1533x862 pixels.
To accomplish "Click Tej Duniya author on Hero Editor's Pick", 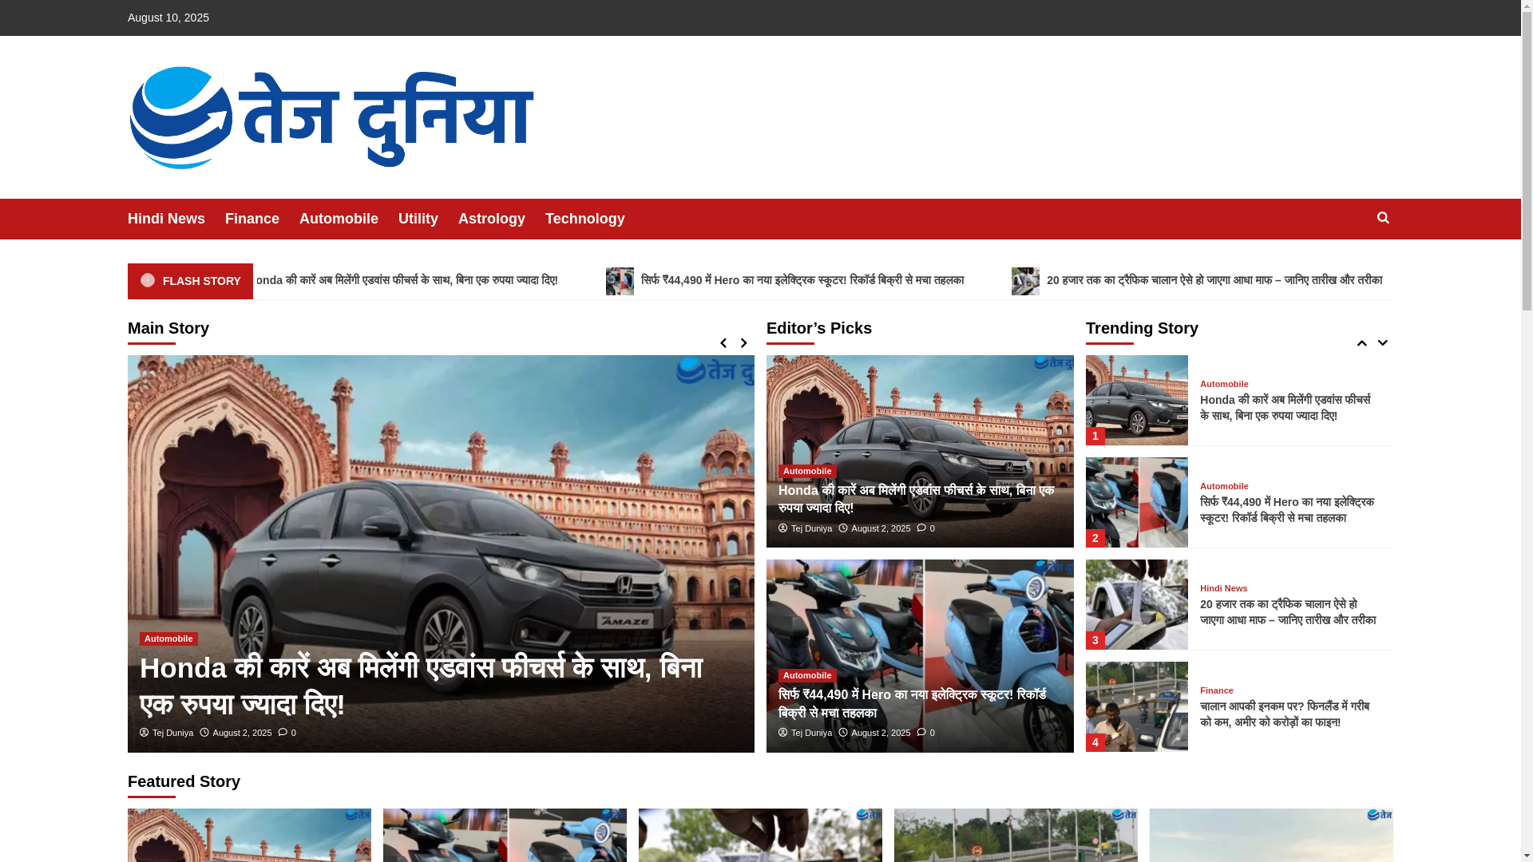I will tap(811, 733).
